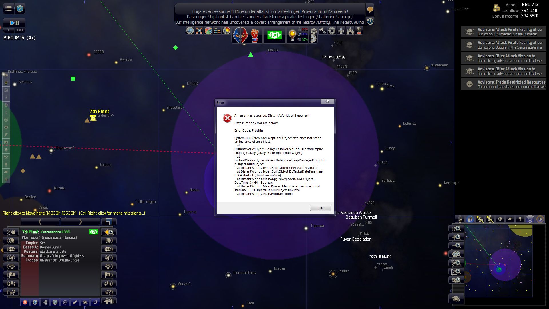Go to previous selection with left chevron
This screenshot has width=549, height=309.
(x=40, y=222)
